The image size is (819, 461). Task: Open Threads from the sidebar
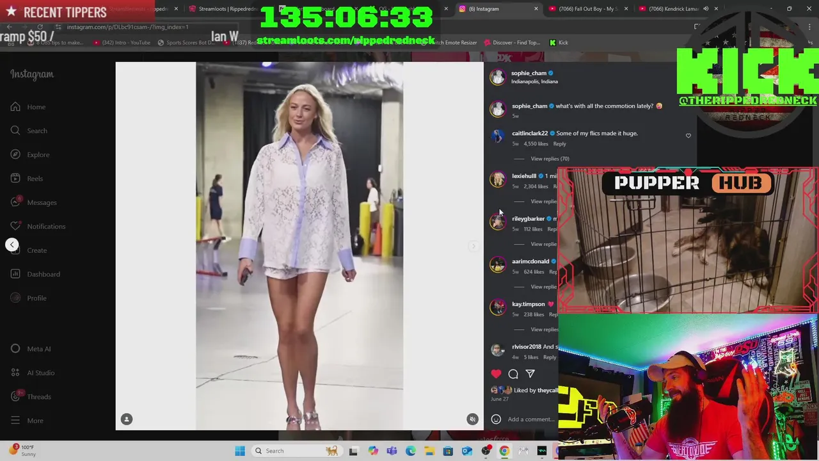tap(31, 396)
